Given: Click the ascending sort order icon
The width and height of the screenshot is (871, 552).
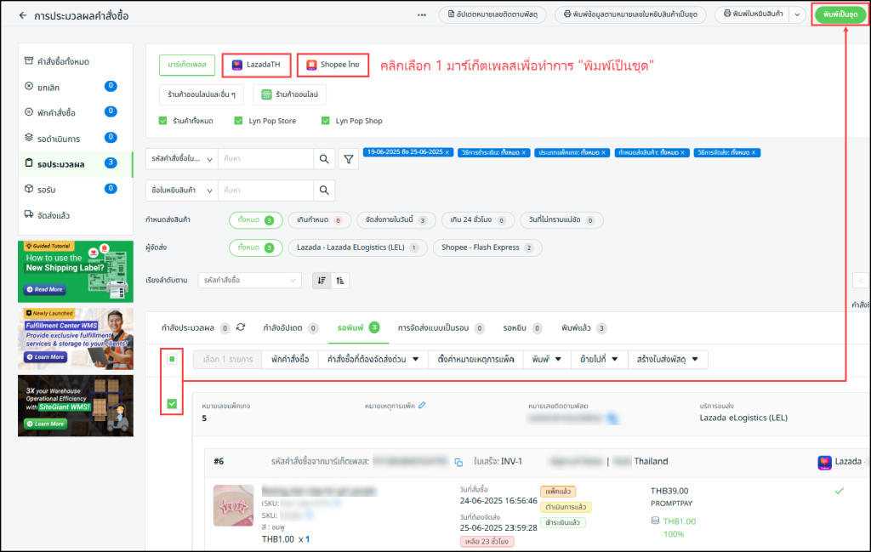Looking at the screenshot, I should click(340, 280).
